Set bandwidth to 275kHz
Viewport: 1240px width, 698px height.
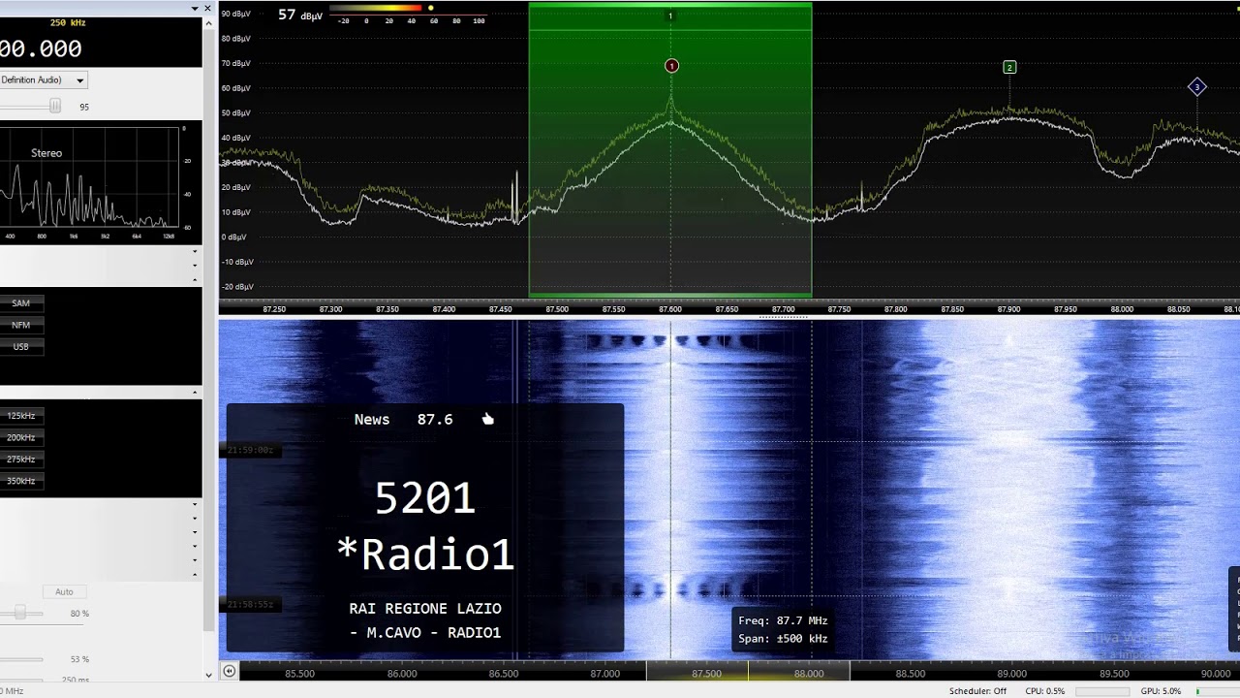tap(20, 460)
